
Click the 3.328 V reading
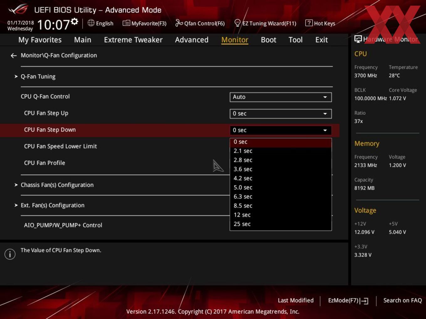[x=363, y=255]
